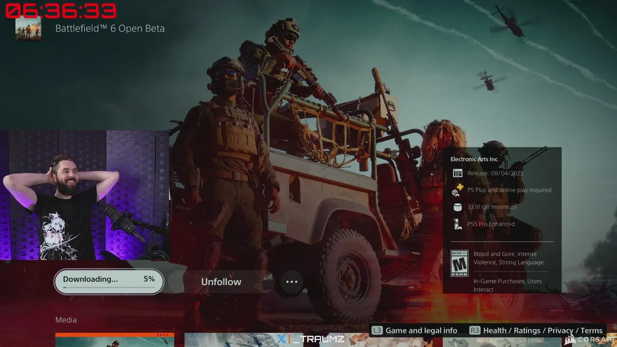Click the L3 button glyph

[377, 331]
